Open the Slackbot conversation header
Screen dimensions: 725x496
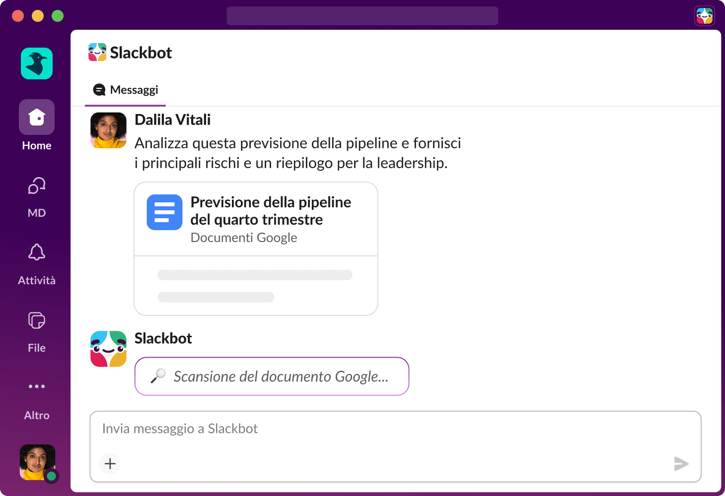141,52
